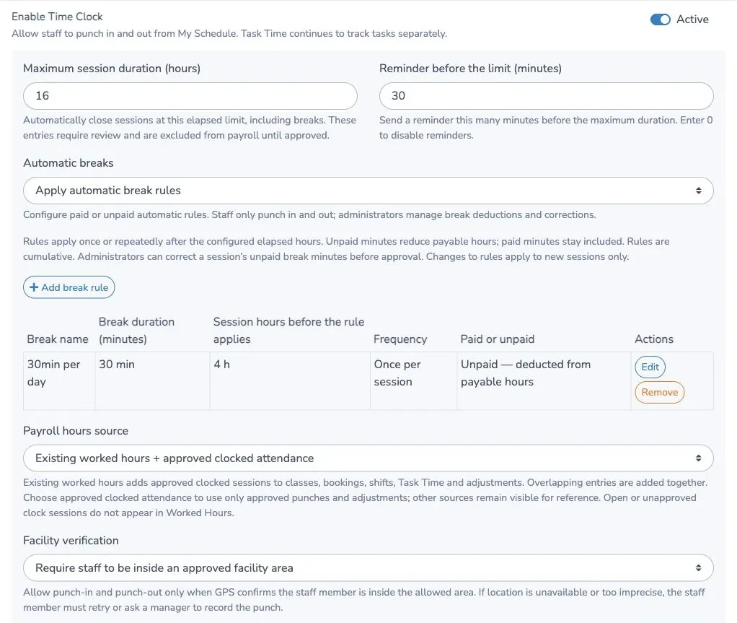Image resolution: width=737 pixels, height=623 pixels.
Task: Click the 'Session hours before the rule applies' header
Action: click(288, 331)
